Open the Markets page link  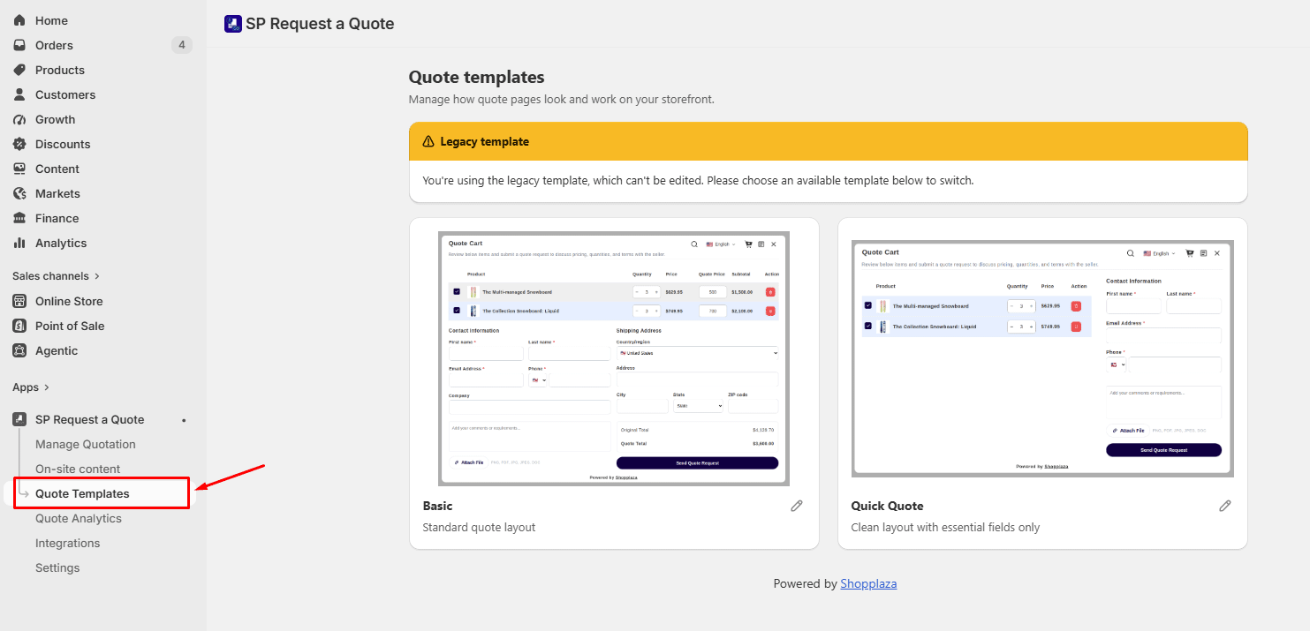(57, 193)
